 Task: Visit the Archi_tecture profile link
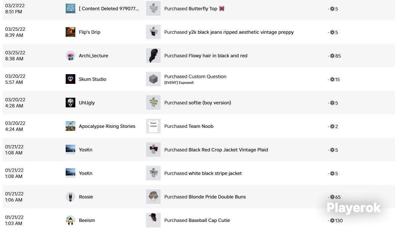(x=93, y=56)
